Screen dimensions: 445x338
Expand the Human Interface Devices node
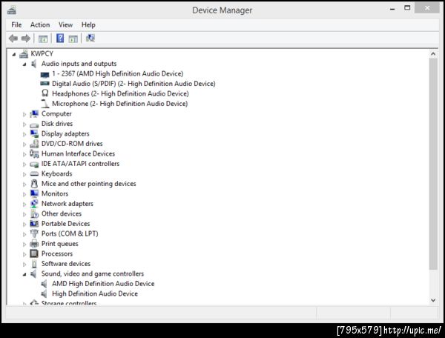[24, 154]
